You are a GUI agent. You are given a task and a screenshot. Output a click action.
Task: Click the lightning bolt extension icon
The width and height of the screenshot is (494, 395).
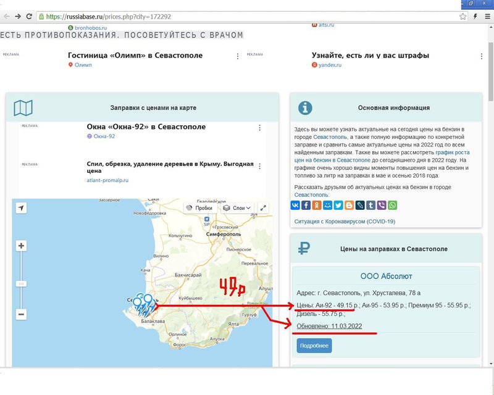click(x=475, y=17)
